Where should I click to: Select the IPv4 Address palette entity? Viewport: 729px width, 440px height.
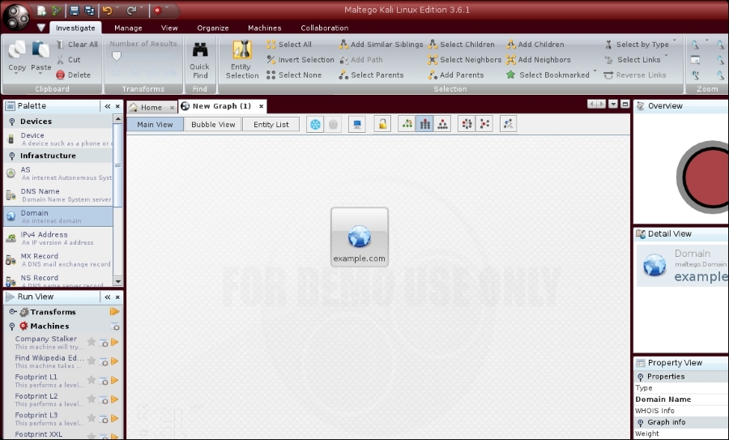[58, 238]
